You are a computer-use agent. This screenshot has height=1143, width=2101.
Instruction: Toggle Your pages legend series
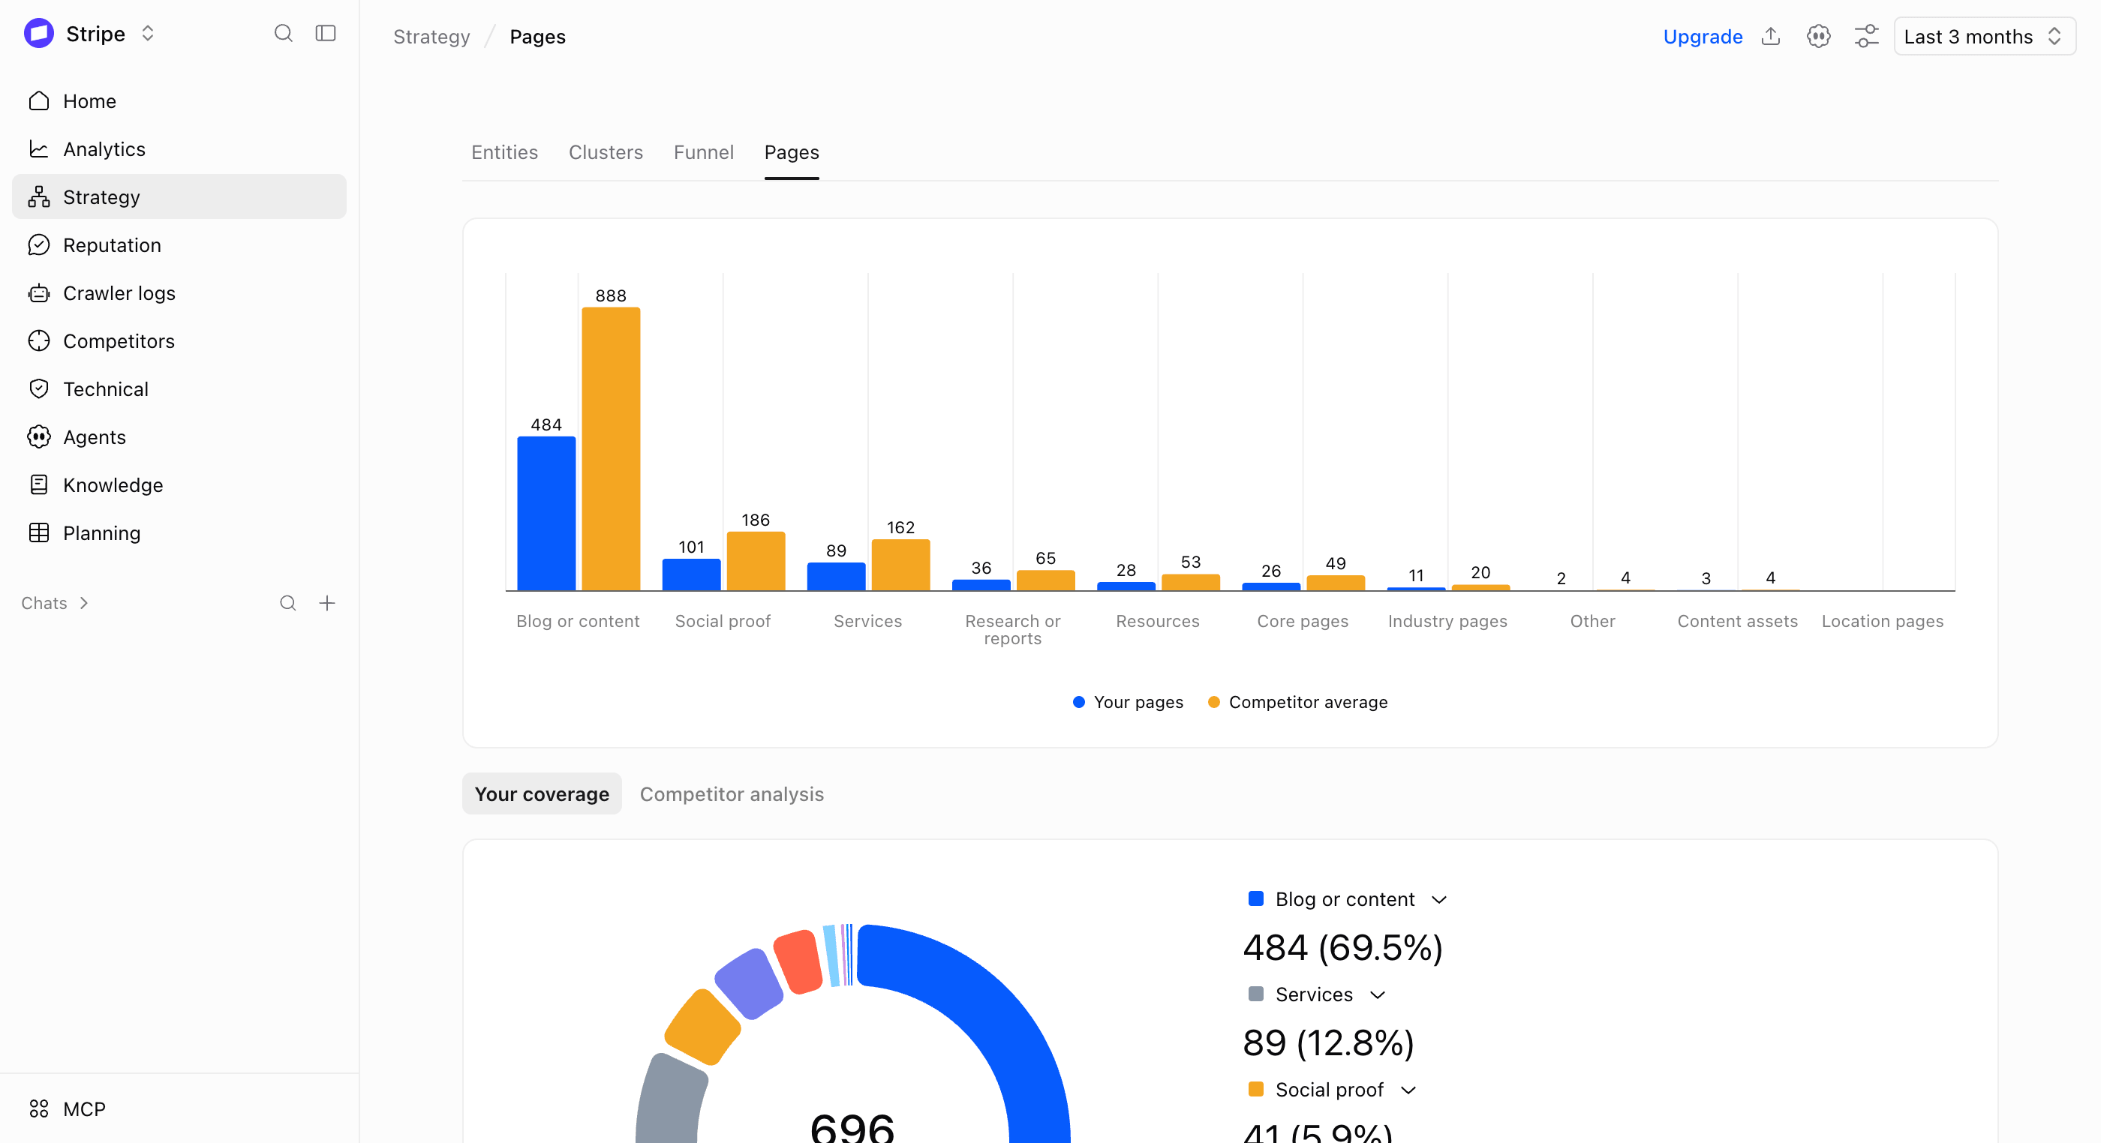(1127, 702)
